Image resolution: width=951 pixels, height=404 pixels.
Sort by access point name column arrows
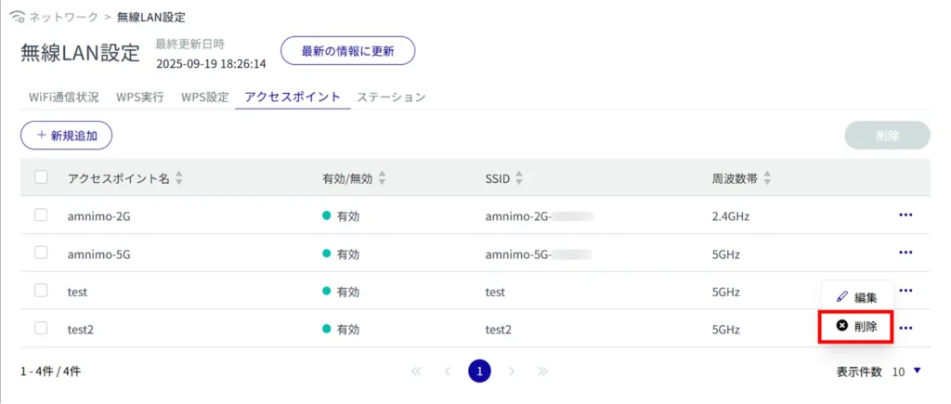[179, 178]
